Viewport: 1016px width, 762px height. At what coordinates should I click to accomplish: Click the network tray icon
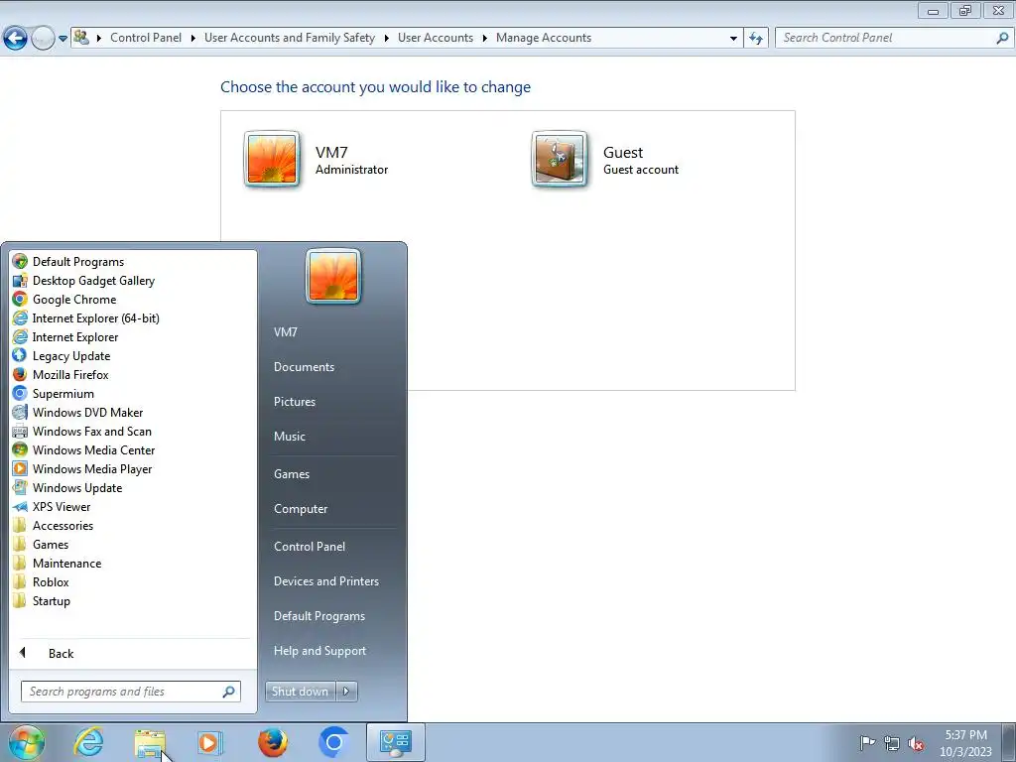point(892,743)
